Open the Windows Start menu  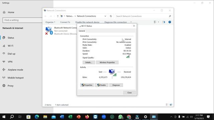coord(4,117)
